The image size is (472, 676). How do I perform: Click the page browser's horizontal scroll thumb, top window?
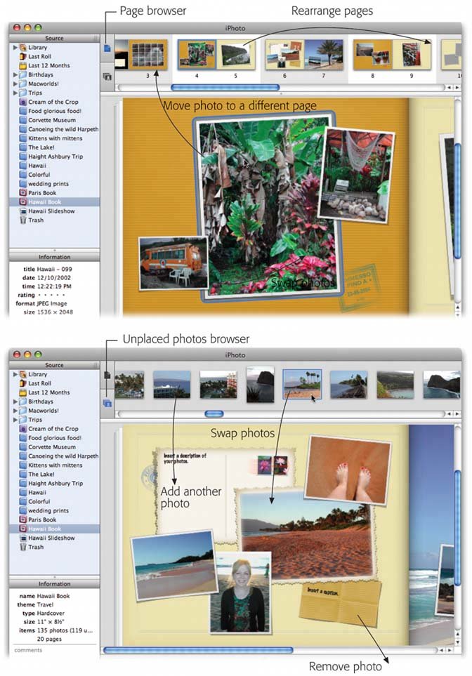[225, 88]
